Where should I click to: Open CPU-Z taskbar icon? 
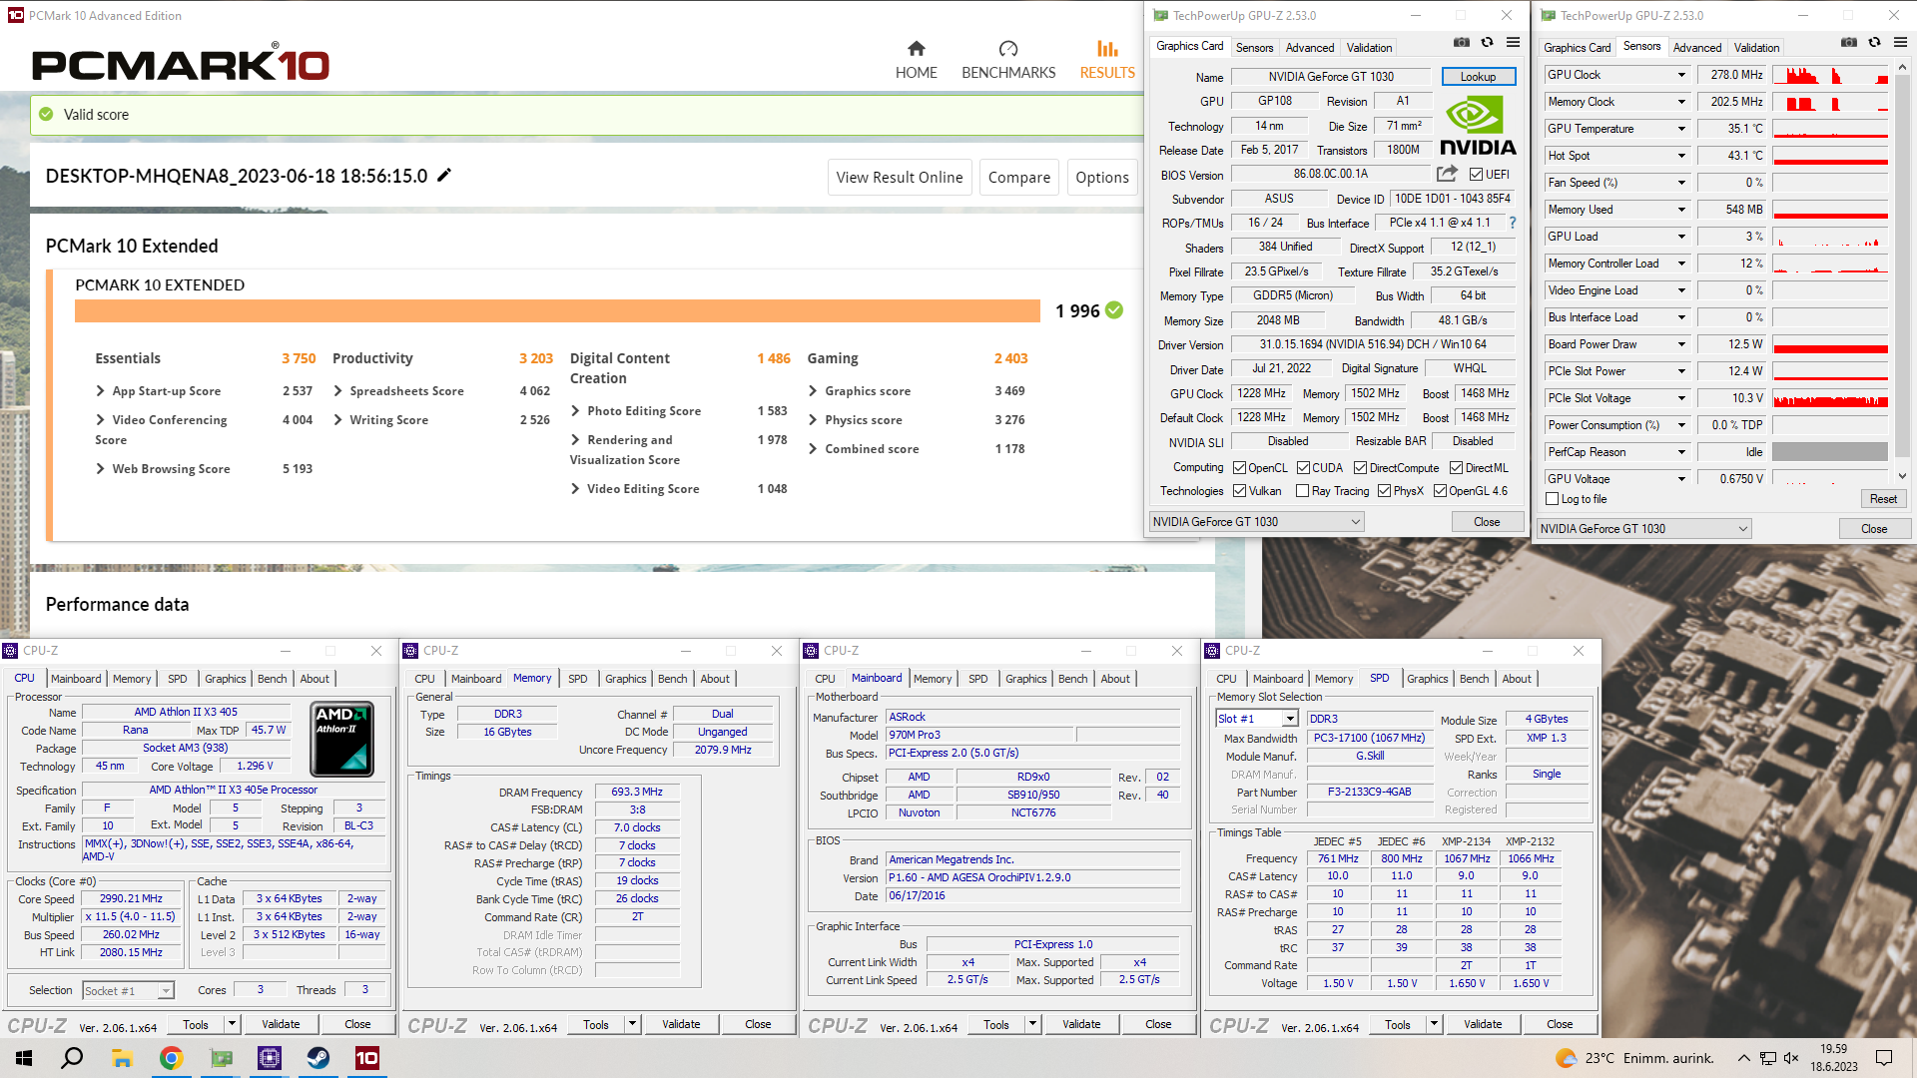point(270,1058)
